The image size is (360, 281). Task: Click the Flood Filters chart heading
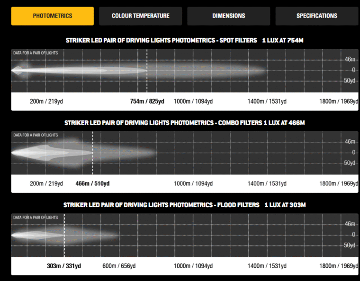click(184, 205)
